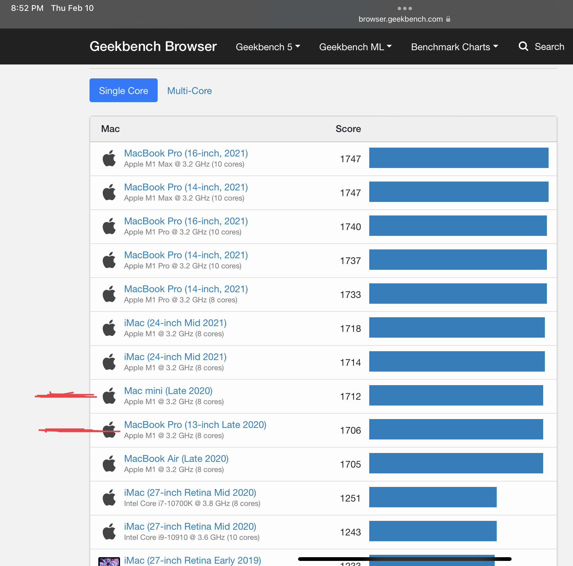
Task: Click Apple logo in the i9-10910 iMac row
Action: [x=109, y=531]
